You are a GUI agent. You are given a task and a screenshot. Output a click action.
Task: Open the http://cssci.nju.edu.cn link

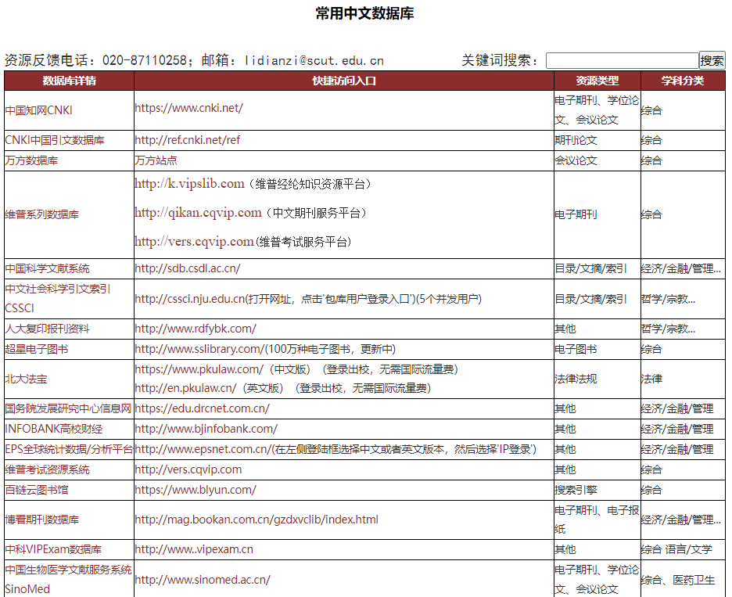[190, 299]
